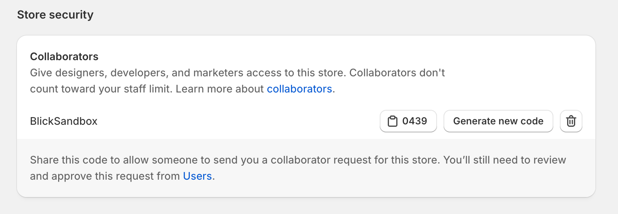
Task: Open the collaborators help link
Action: tap(299, 89)
